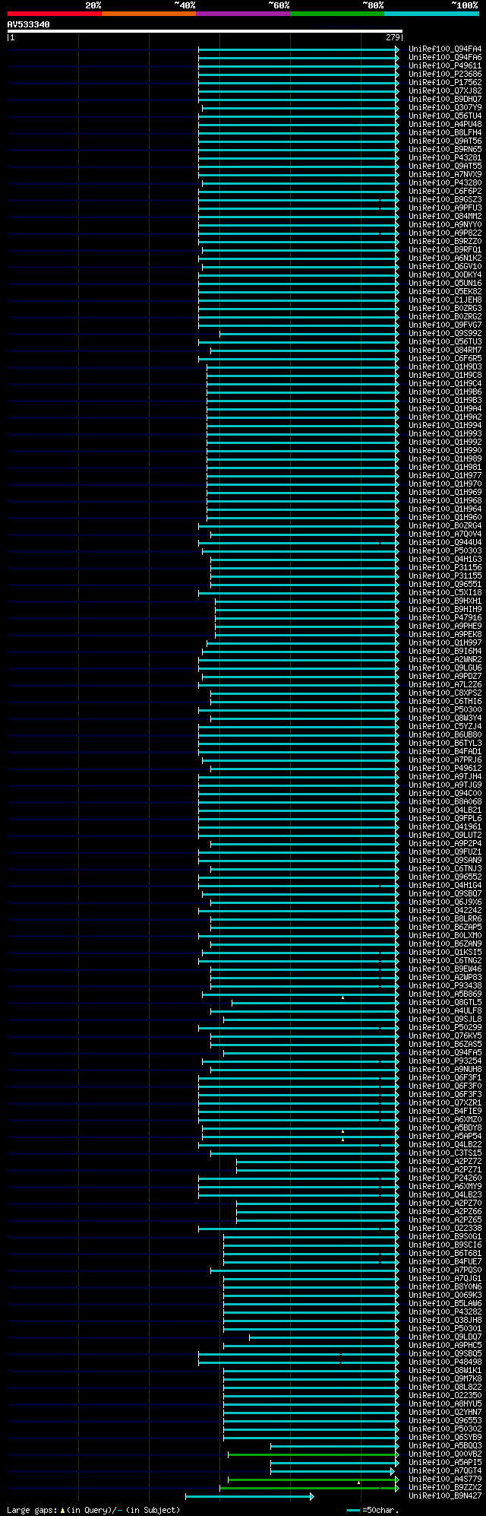Screen dimensions: 486x1516
Task: Select hit UniRef100_Q9FVG7
Action: [x=445, y=325]
